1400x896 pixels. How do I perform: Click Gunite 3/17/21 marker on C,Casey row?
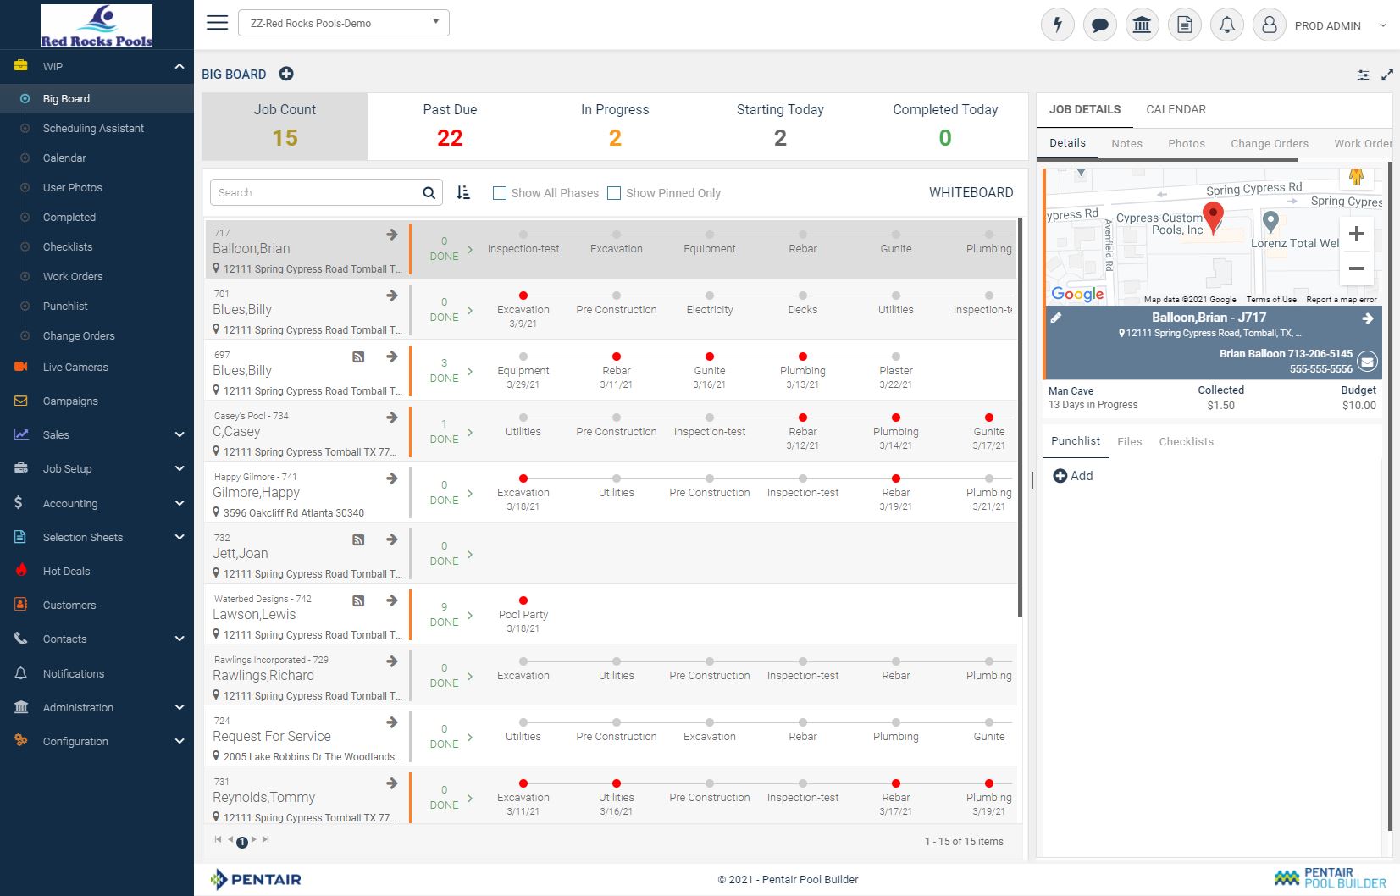click(x=988, y=418)
